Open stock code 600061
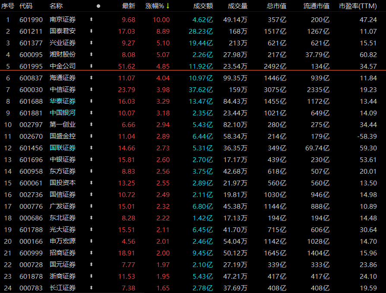The width and height of the screenshot is (386, 293). (31, 183)
